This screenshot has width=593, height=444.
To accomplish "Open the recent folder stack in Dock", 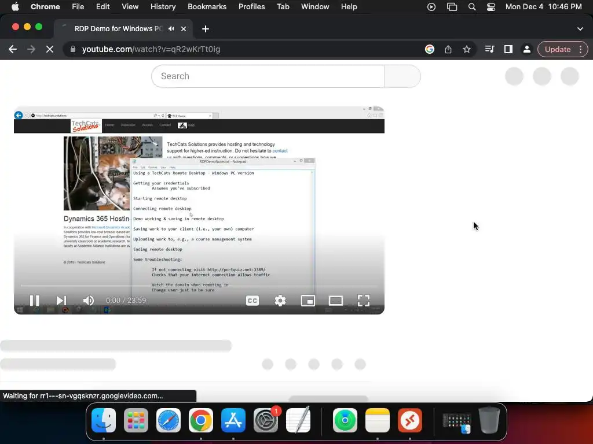I will [x=457, y=423].
